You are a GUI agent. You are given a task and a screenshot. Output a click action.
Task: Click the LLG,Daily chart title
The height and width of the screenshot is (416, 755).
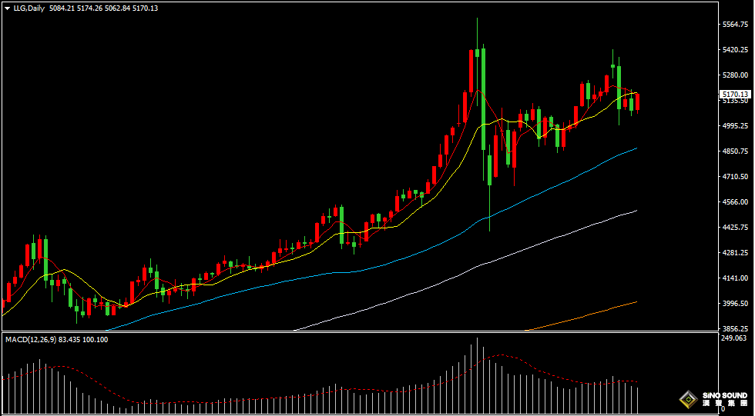pos(29,8)
